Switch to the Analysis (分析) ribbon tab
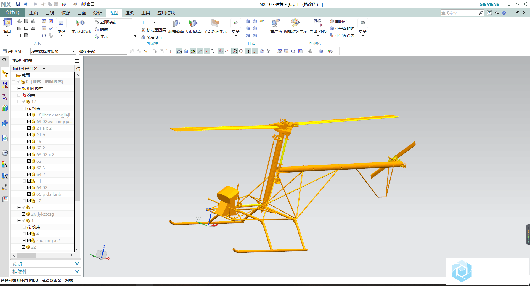530x286 pixels. point(98,13)
